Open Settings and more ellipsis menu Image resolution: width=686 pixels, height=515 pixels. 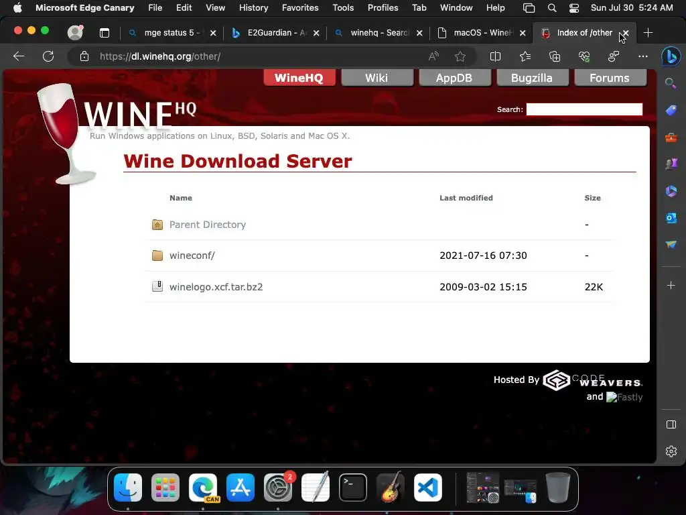[x=642, y=56]
